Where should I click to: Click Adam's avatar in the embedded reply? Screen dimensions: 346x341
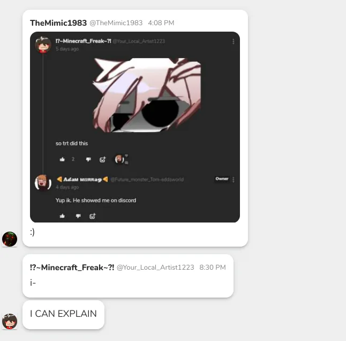[43, 183]
